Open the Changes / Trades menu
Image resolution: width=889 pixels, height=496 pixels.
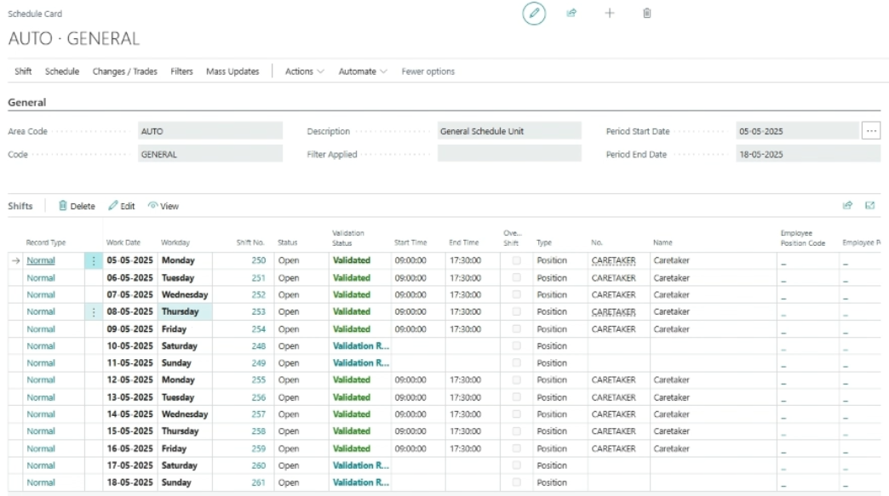click(x=125, y=71)
